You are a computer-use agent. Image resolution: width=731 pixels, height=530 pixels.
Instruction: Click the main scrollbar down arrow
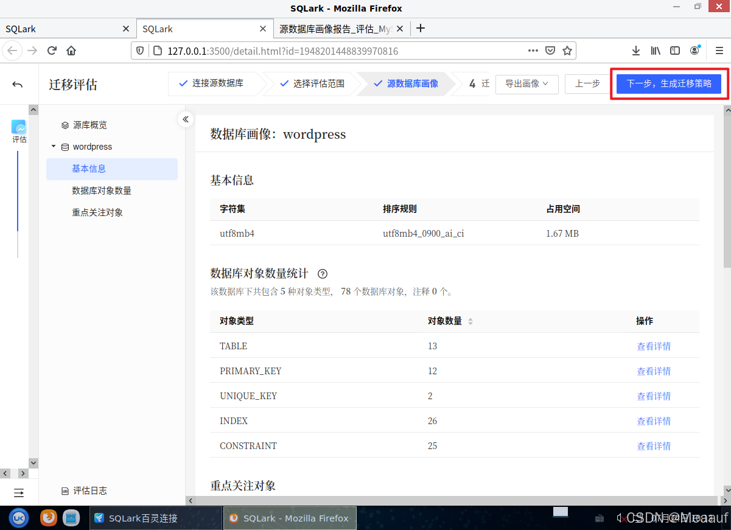[727, 489]
